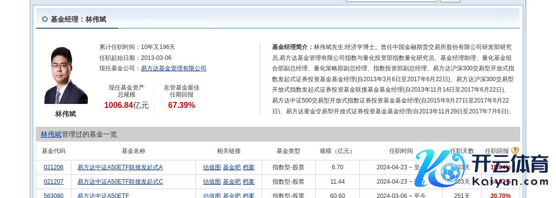
Task: Open 估值图 for fund 021206
Action: pos(211,167)
